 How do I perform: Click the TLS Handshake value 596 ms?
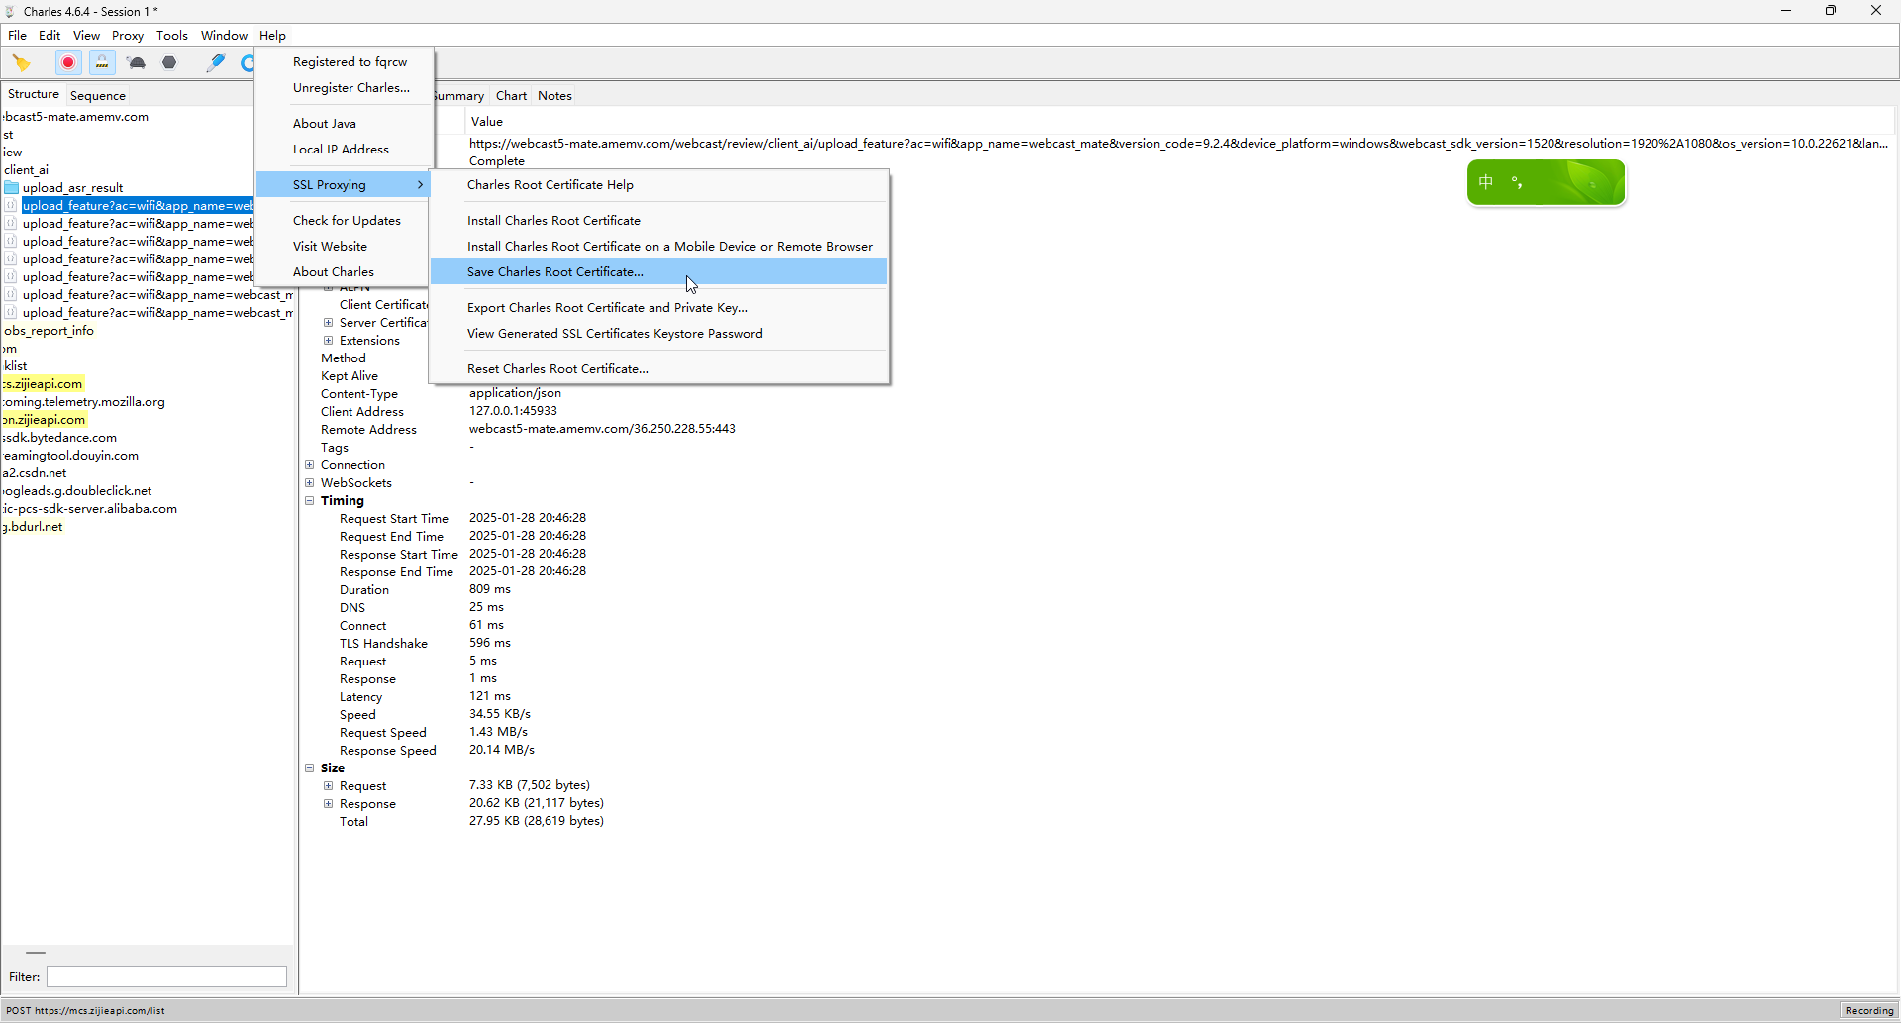click(490, 643)
